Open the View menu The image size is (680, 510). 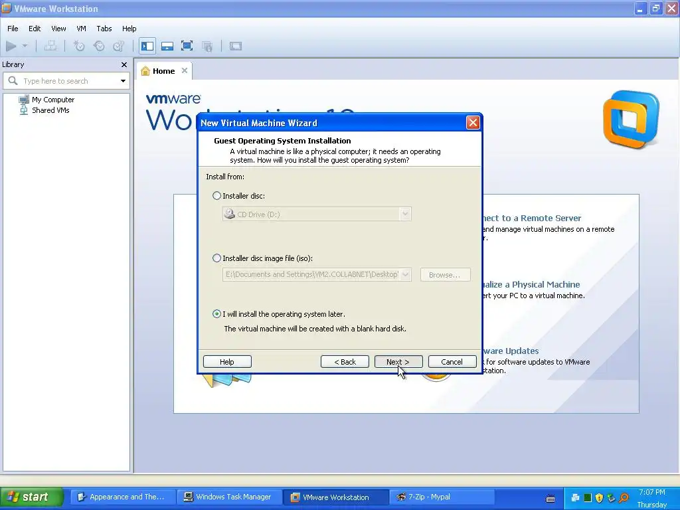tap(58, 29)
